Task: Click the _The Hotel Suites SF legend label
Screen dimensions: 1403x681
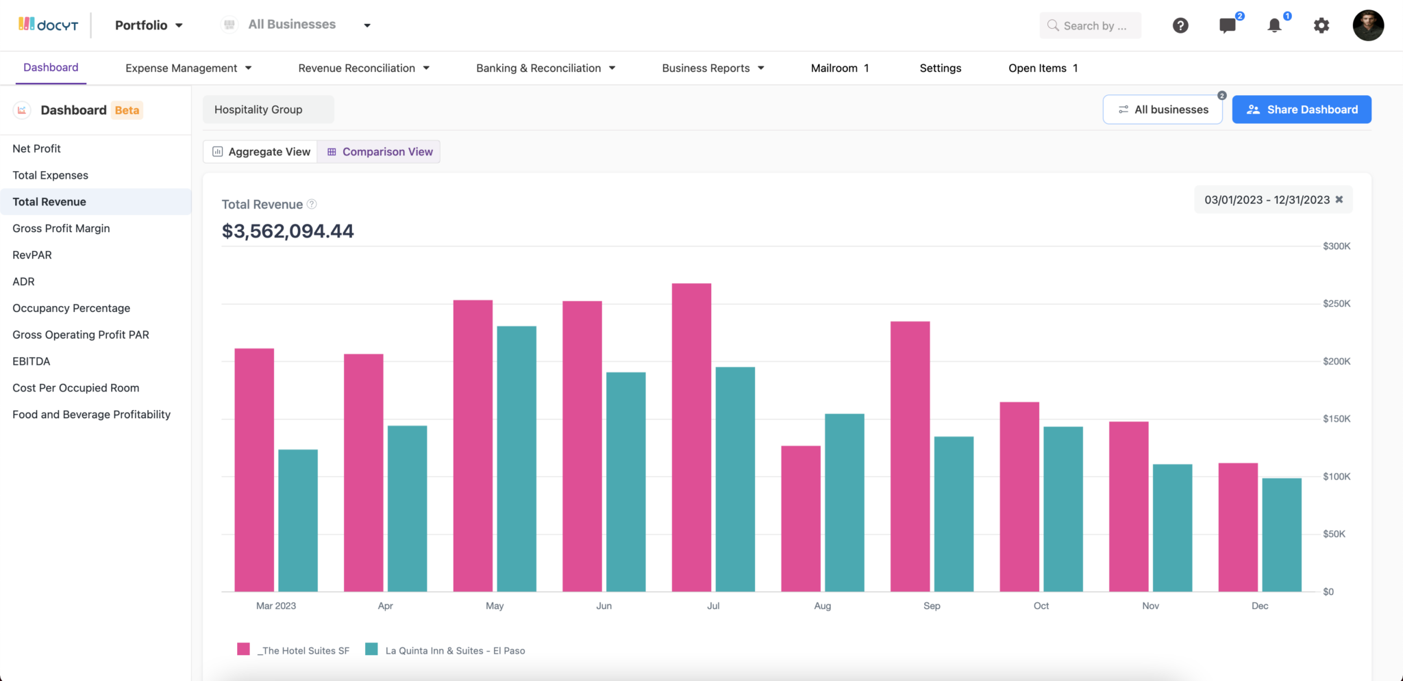Action: [303, 651]
